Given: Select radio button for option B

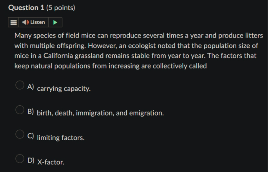Looking at the screenshot, I should click(20, 110).
